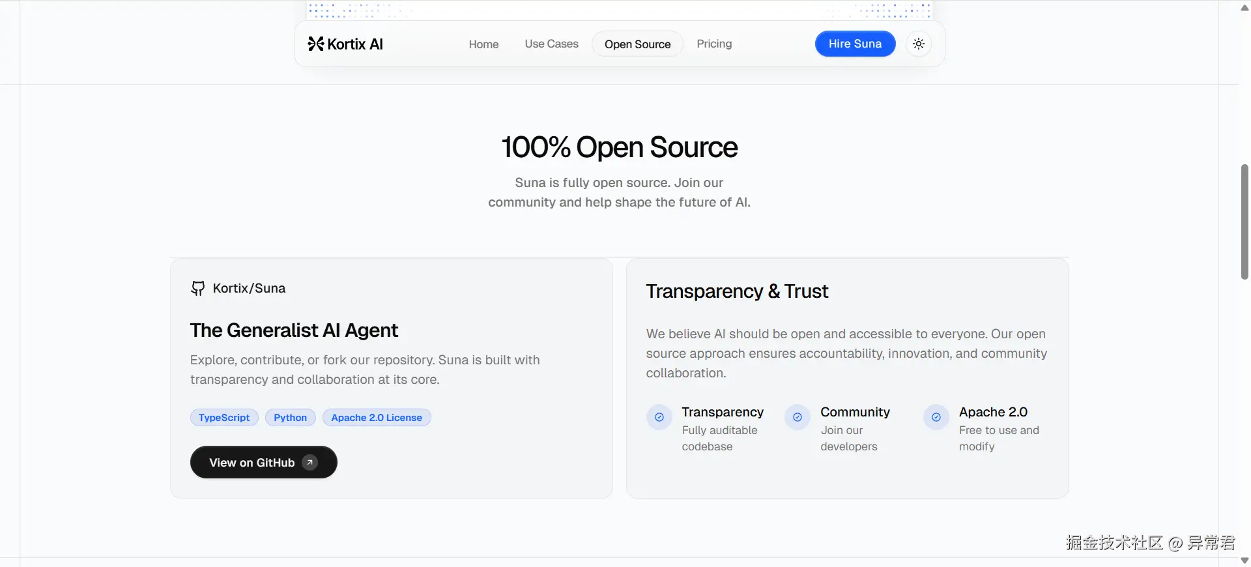Image resolution: width=1251 pixels, height=567 pixels.
Task: Click the Apache 2.0 License badge
Action: (377, 418)
